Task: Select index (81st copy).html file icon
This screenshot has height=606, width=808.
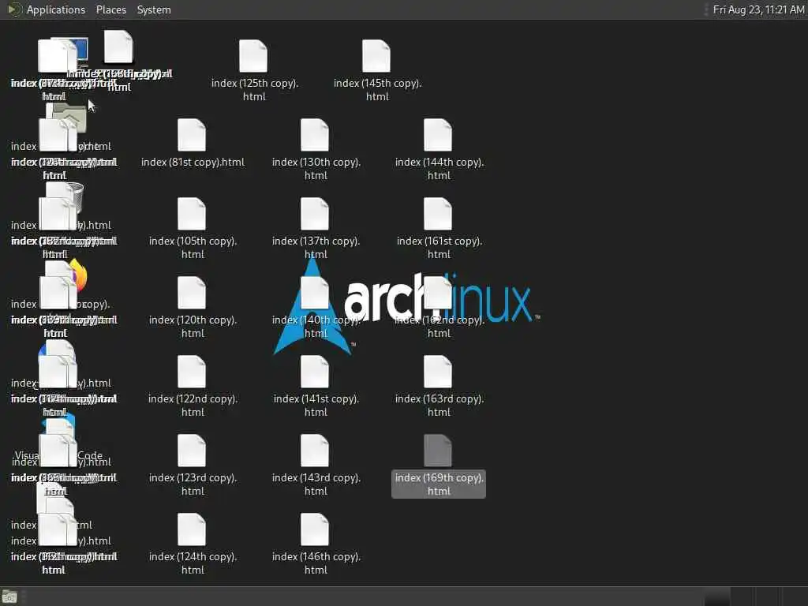Action: point(192,135)
